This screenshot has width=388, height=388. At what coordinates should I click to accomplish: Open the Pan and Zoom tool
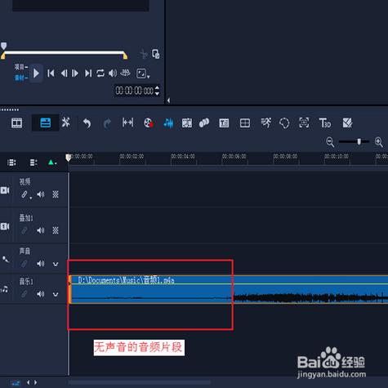click(x=304, y=123)
